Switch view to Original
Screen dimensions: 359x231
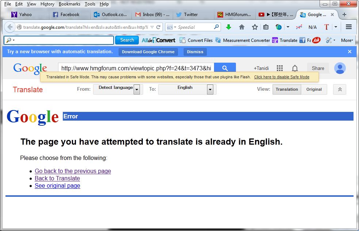[314, 89]
